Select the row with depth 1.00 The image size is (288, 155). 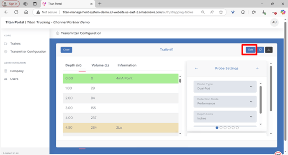pyautogui.click(x=121, y=88)
